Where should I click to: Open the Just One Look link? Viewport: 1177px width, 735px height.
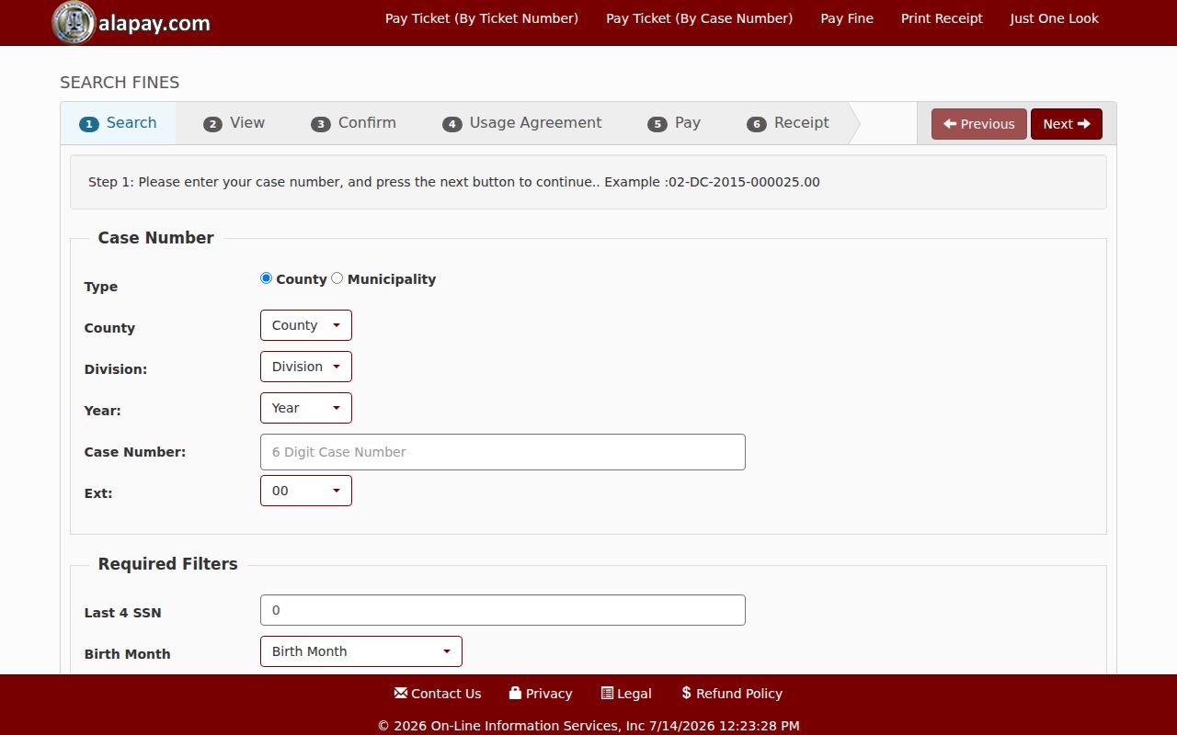(1055, 18)
